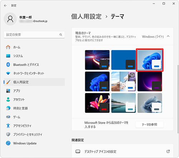The image size is (179, 158).
Task: Select the solid blue theme thumbnail
Action: [124, 60]
